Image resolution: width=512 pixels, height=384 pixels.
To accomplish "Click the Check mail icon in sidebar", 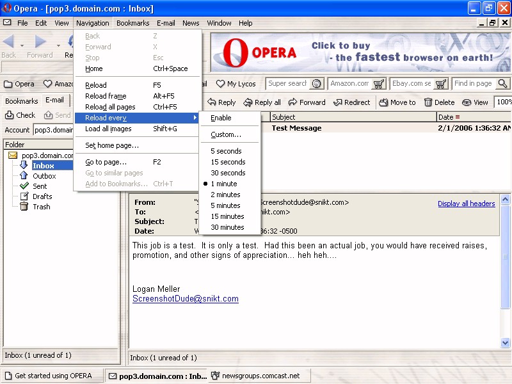I will click(x=10, y=116).
